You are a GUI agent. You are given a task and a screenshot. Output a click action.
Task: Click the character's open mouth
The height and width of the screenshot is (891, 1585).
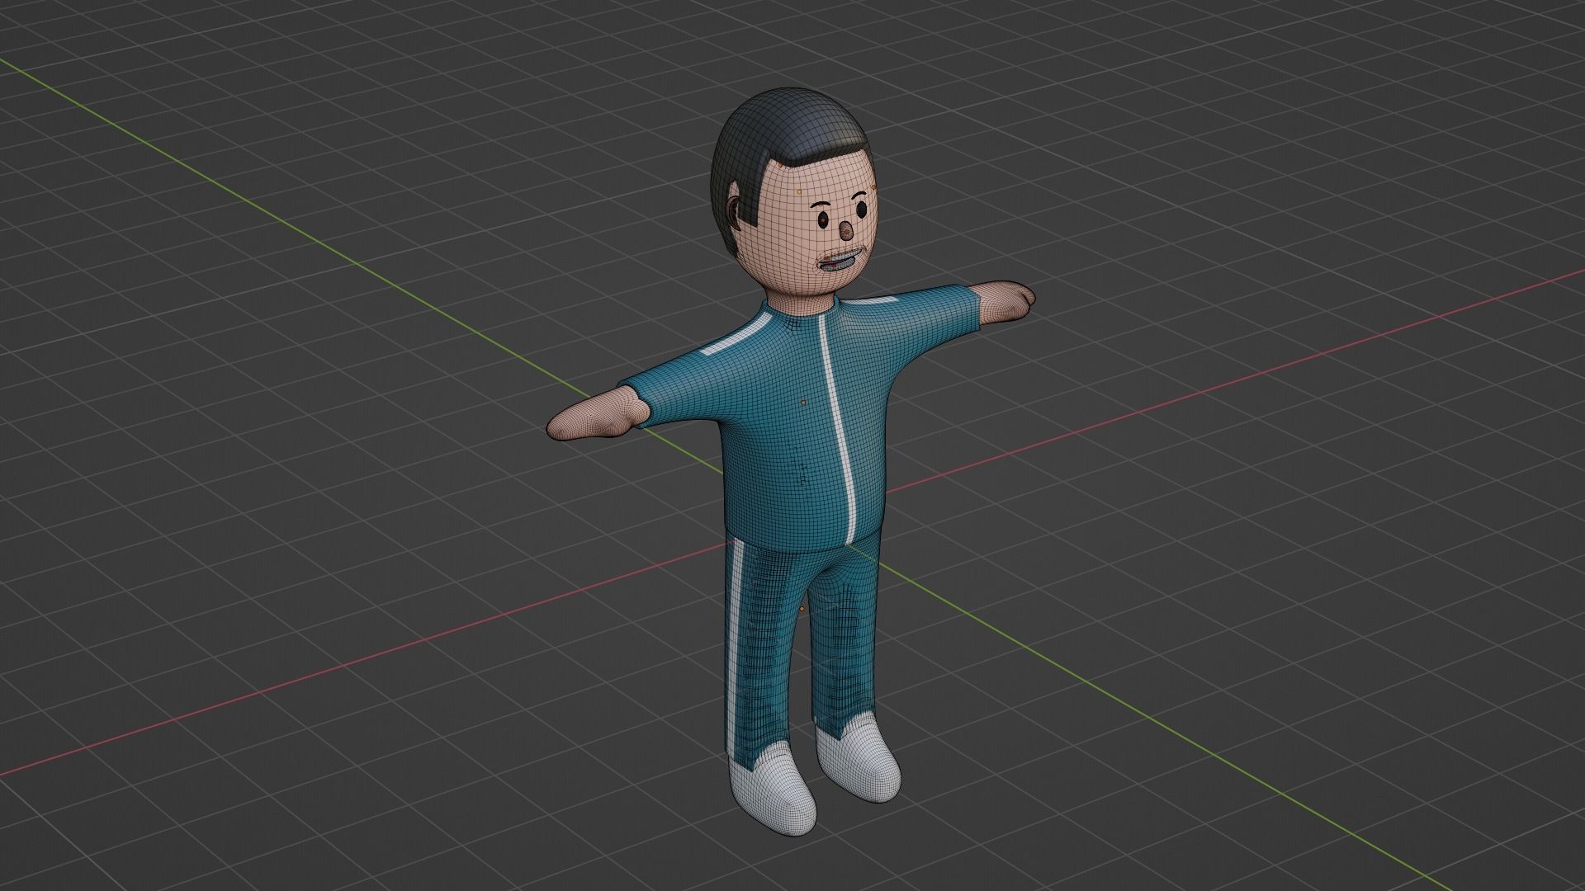[x=840, y=264]
